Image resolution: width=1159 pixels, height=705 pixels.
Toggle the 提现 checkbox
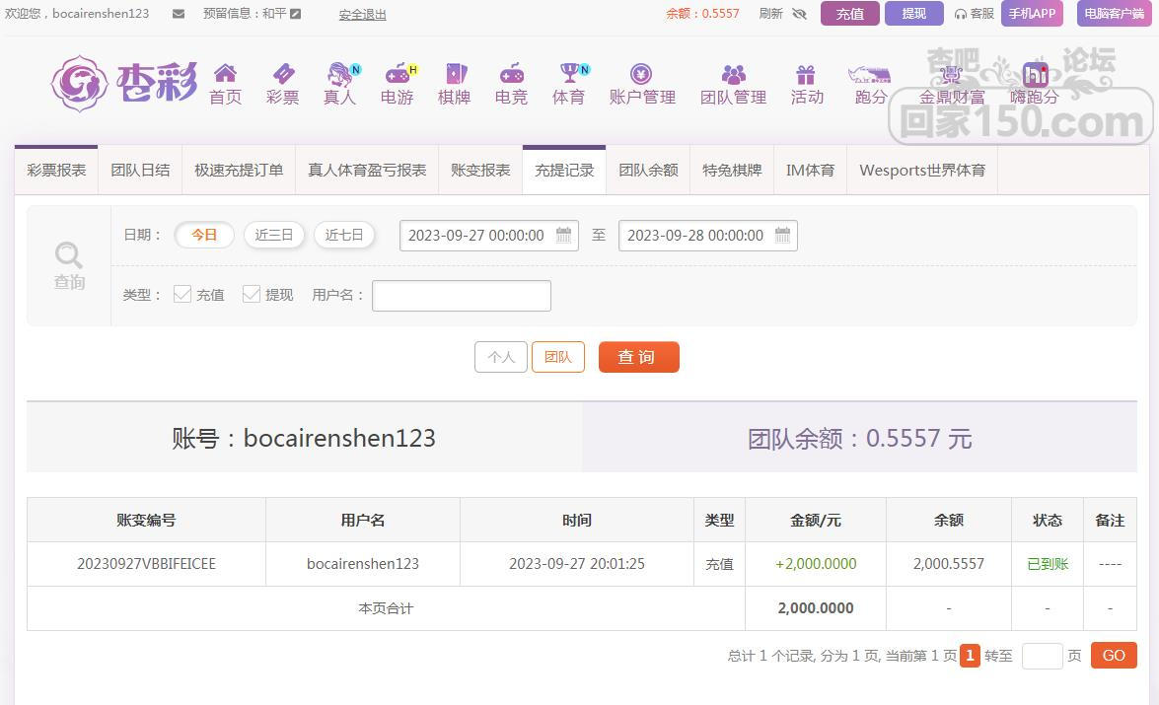click(252, 294)
